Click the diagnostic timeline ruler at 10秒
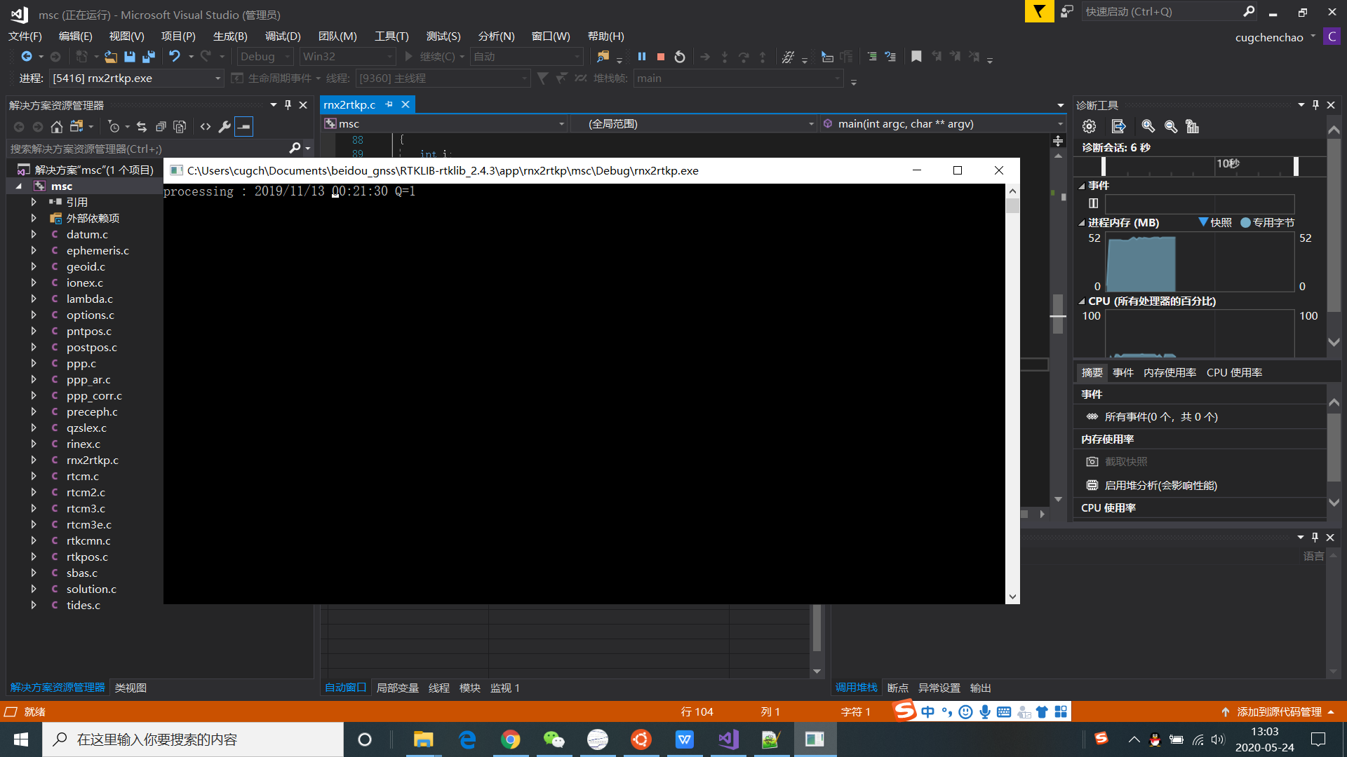The height and width of the screenshot is (757, 1347). 1227,163
